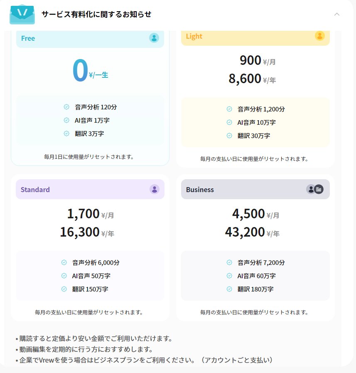Click the check icon beside 音声分析 7,200分
The height and width of the screenshot is (373, 356).
228,262
